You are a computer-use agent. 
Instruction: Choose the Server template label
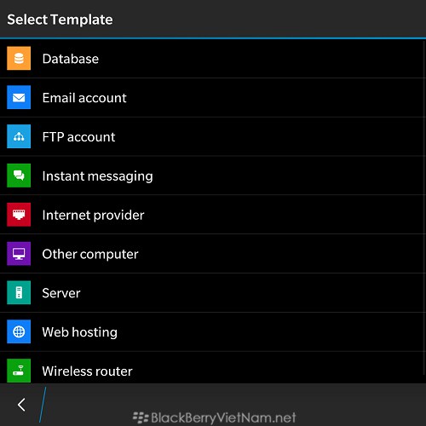(x=61, y=293)
